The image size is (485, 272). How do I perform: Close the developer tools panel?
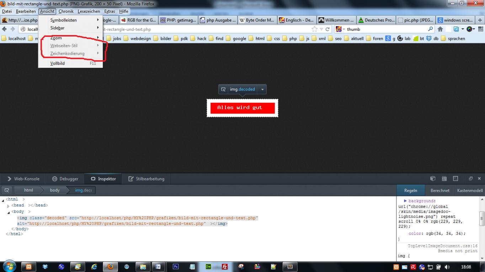coord(479,179)
